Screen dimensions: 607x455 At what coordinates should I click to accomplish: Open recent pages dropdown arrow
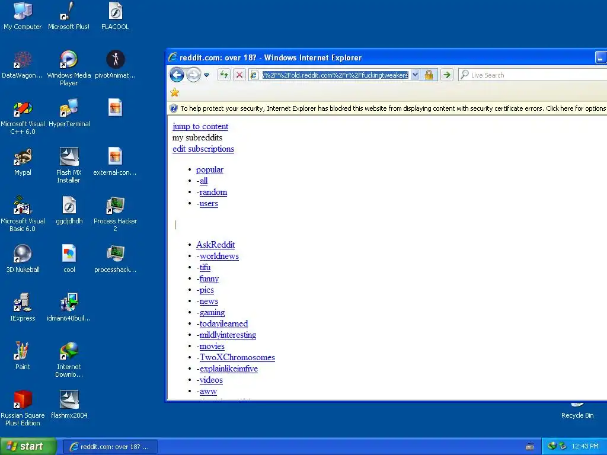(x=206, y=75)
